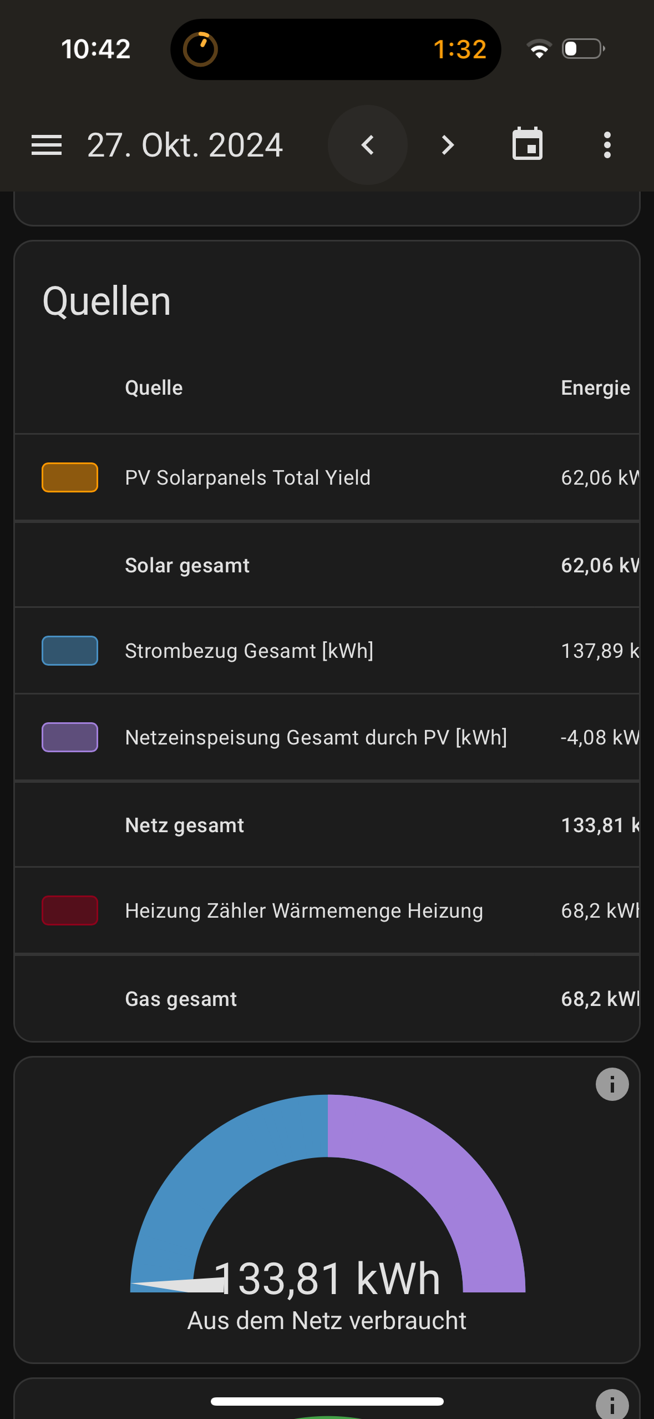Go to previous day with left chevron
Viewport: 654px width, 1419px height.
pos(368,145)
